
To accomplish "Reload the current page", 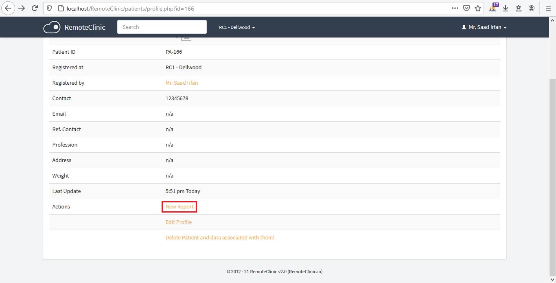I will click(35, 8).
